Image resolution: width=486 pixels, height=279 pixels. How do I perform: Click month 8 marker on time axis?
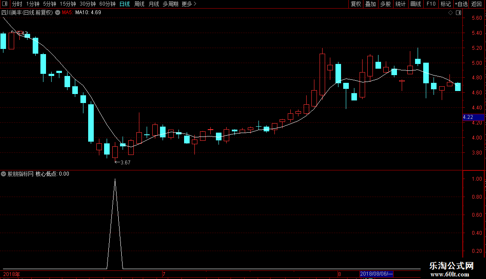coord(339,274)
